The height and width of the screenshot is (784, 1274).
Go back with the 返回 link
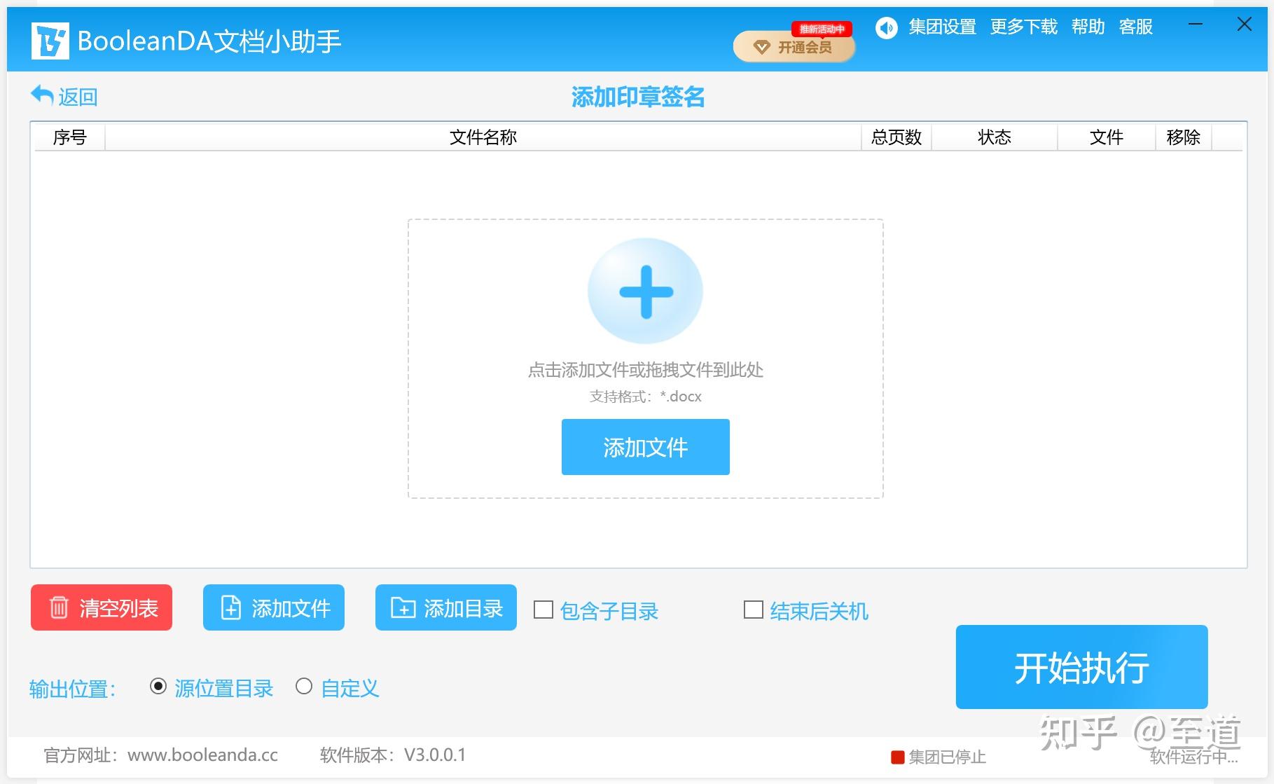click(78, 97)
